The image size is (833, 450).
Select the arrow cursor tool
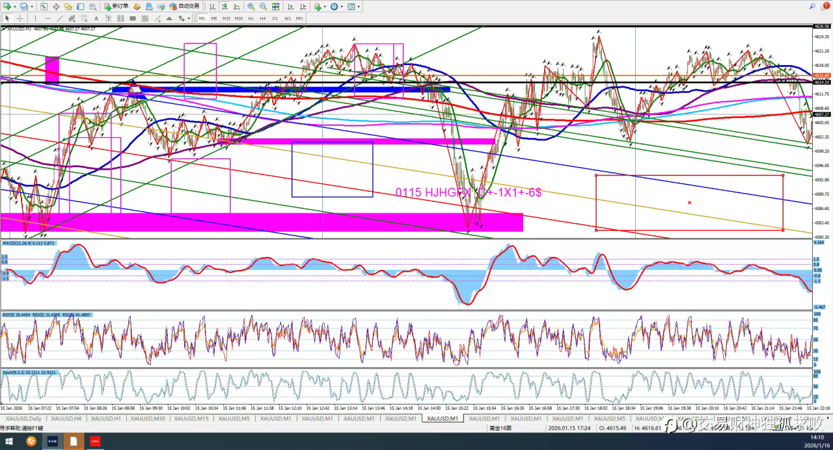(7, 18)
